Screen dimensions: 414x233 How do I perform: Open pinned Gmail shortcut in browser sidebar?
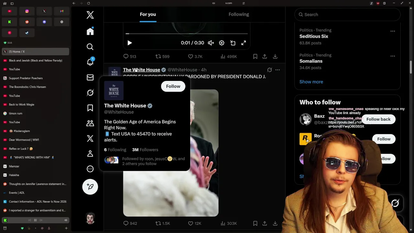pos(62,11)
